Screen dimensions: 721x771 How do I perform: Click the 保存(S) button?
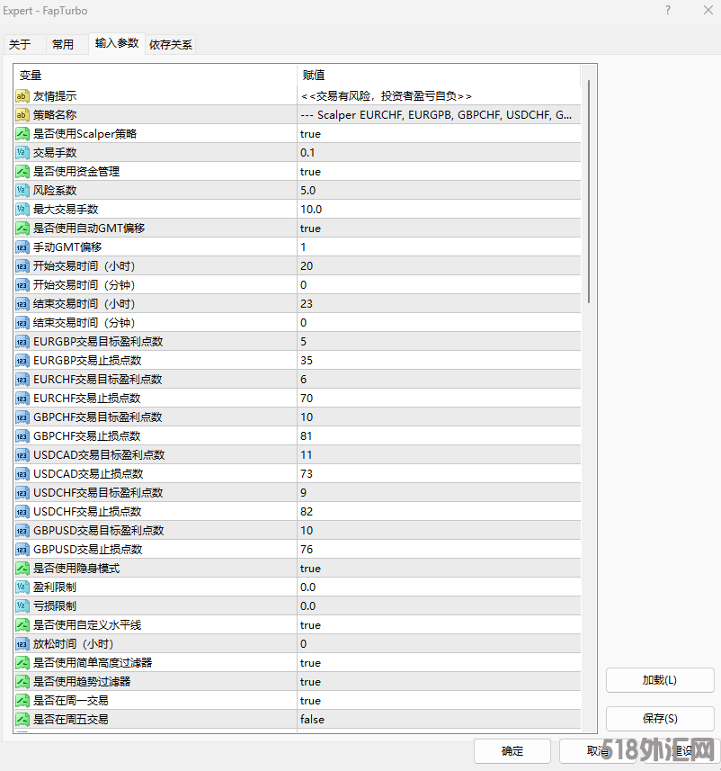coord(660,719)
